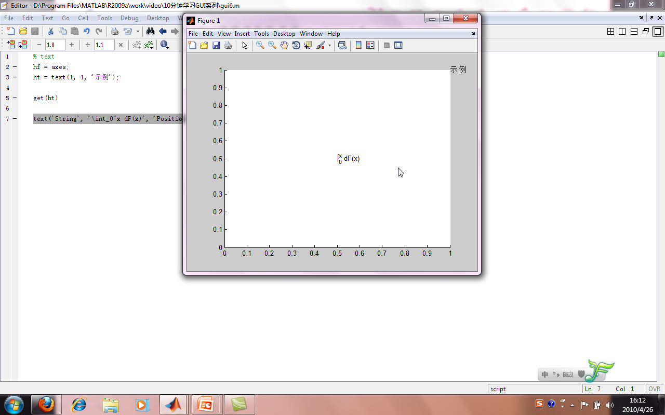Toggle Data Cursor tool in Figure
Viewport: 665px width, 415px height.
[308, 46]
